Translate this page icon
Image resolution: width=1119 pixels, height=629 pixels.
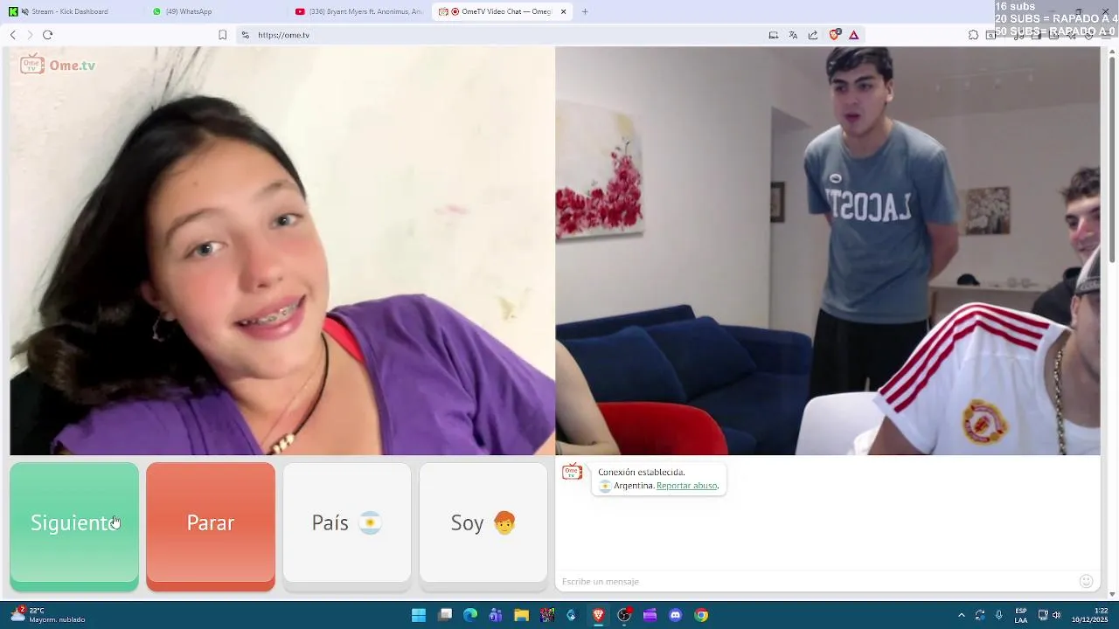tap(793, 35)
